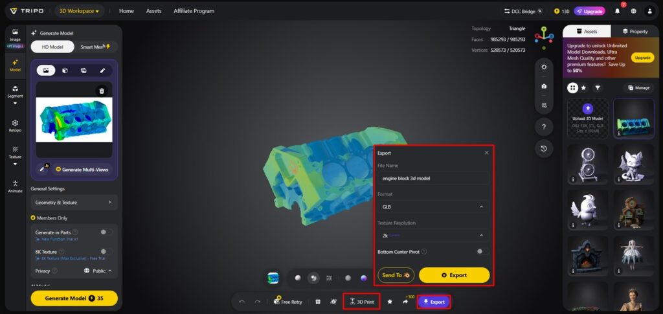Open the Animate tool in sidebar

[x=16, y=186]
